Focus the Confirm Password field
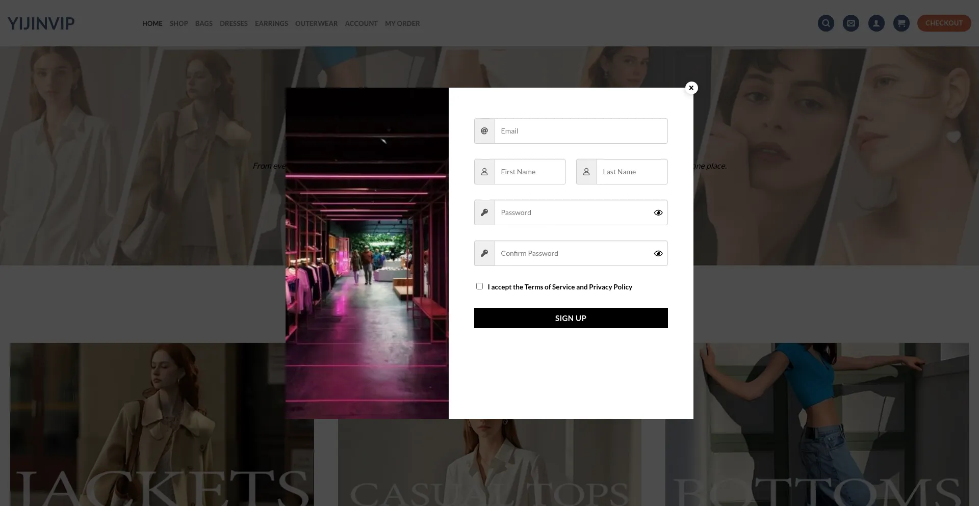 click(x=581, y=253)
